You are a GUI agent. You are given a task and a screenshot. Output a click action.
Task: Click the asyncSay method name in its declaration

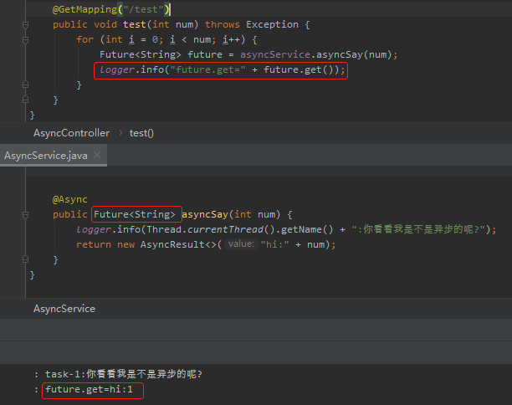205,214
